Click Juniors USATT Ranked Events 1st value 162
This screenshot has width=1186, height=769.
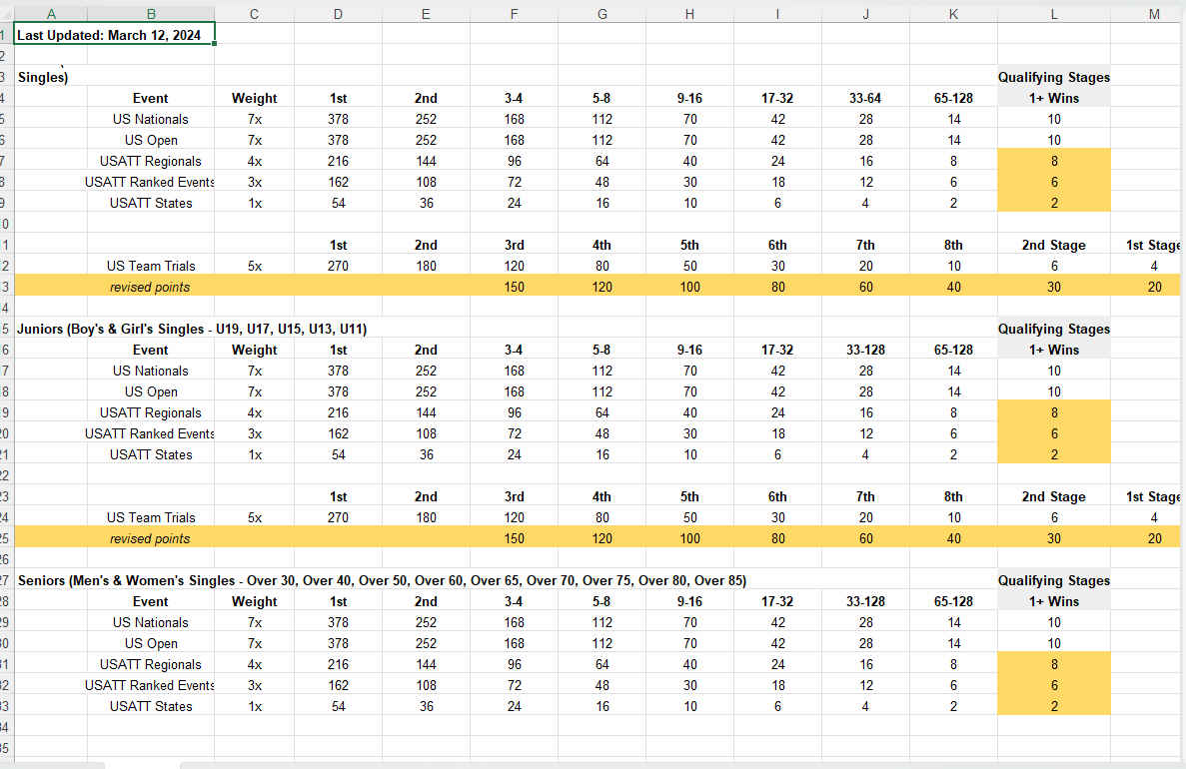pos(338,434)
